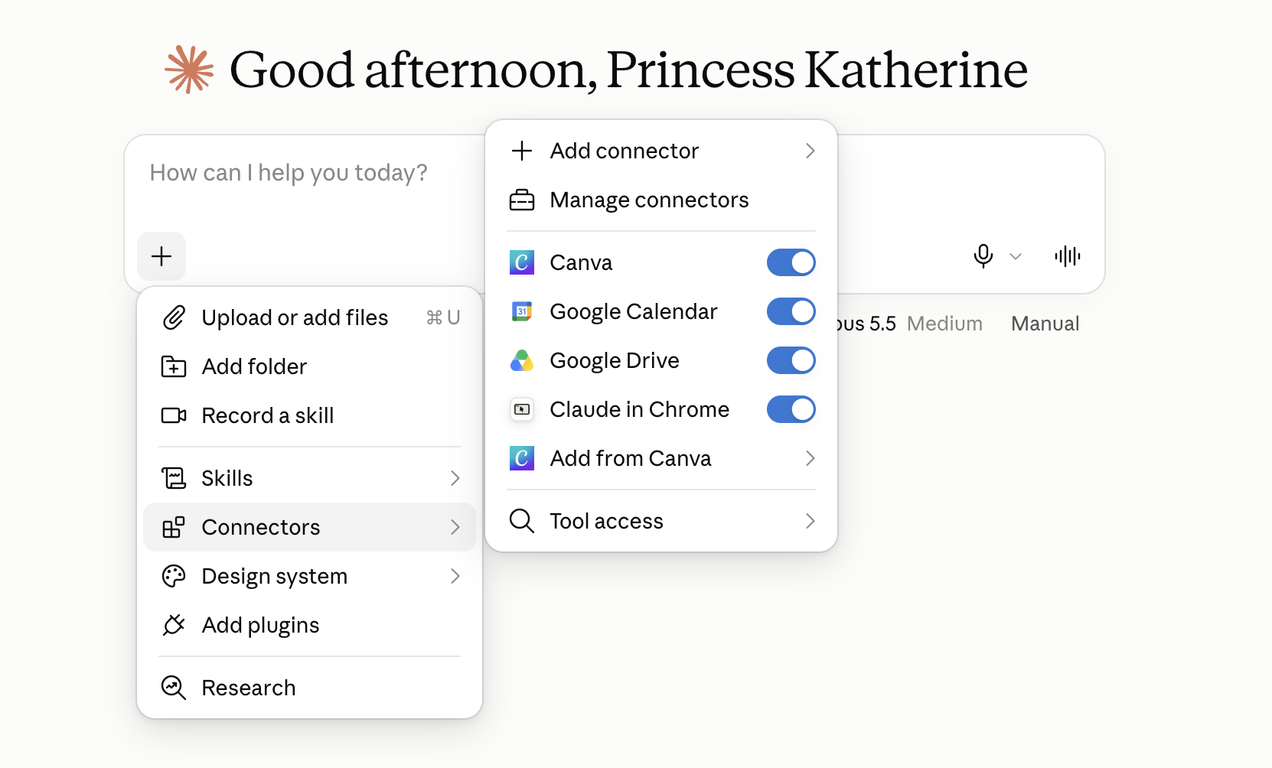
Task: Start voice mode with the waveform icon
Action: 1068,256
